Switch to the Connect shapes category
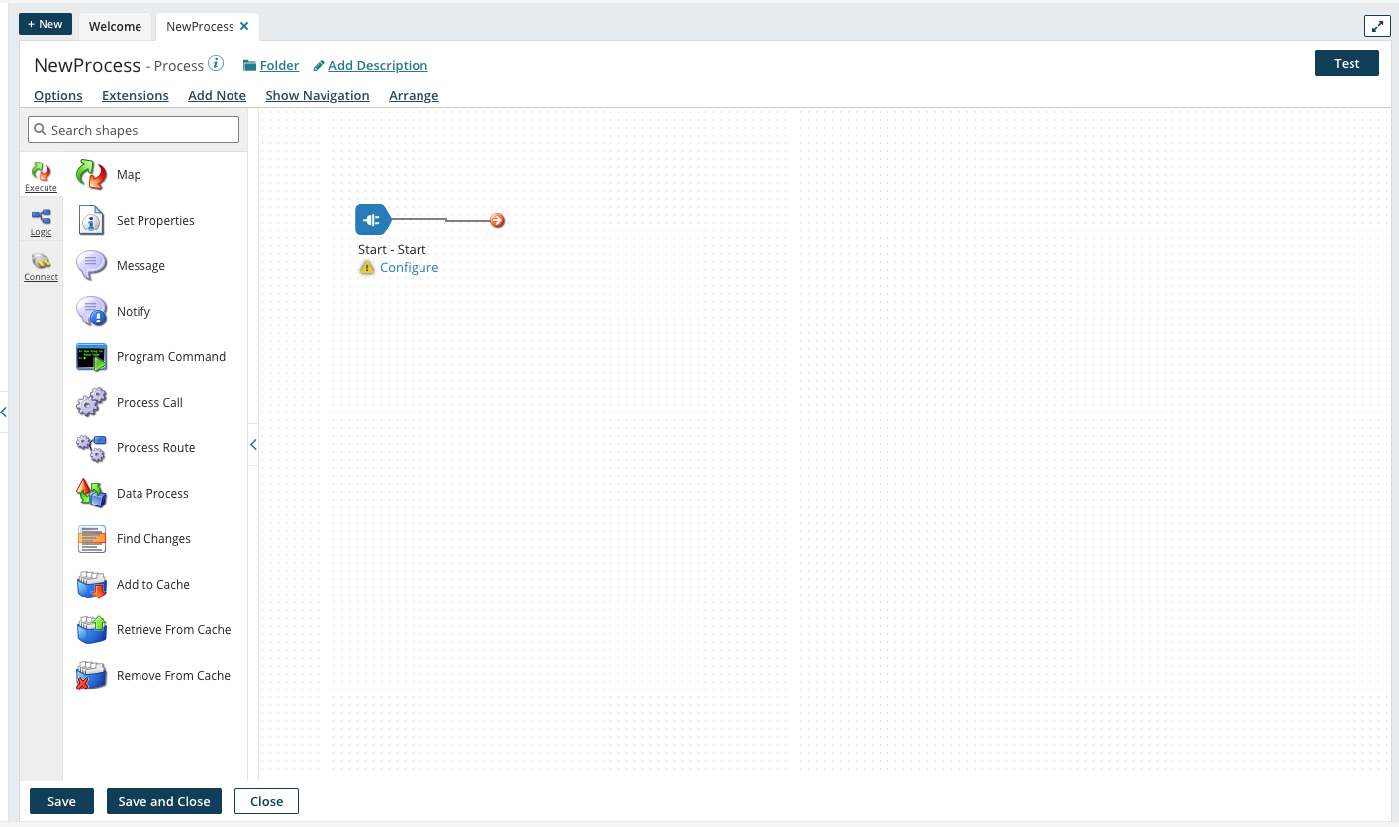This screenshot has width=1399, height=827. click(41, 266)
